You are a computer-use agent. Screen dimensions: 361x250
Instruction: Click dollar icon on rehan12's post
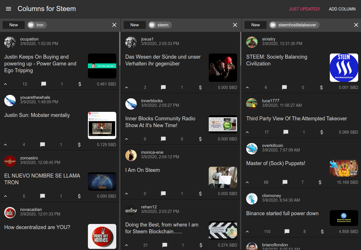tap(201, 245)
